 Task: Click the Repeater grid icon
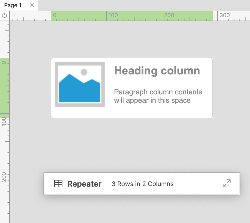click(x=58, y=184)
